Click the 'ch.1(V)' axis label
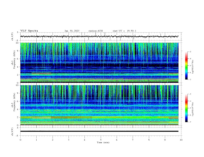 [12, 36]
